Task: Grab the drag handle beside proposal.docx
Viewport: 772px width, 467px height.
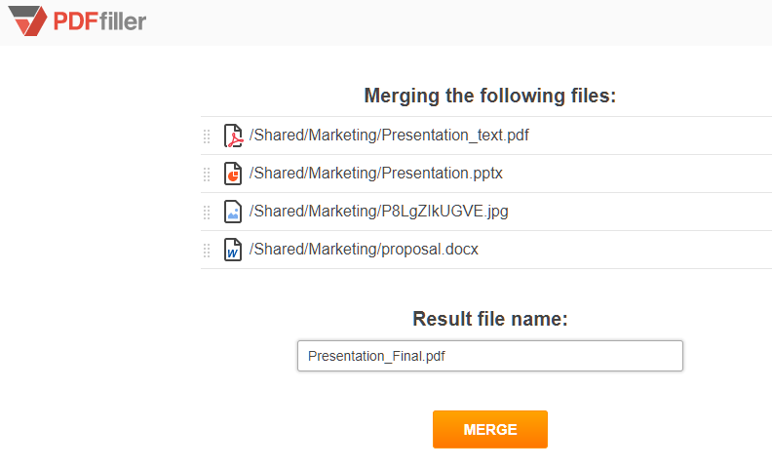Action: click(x=207, y=250)
